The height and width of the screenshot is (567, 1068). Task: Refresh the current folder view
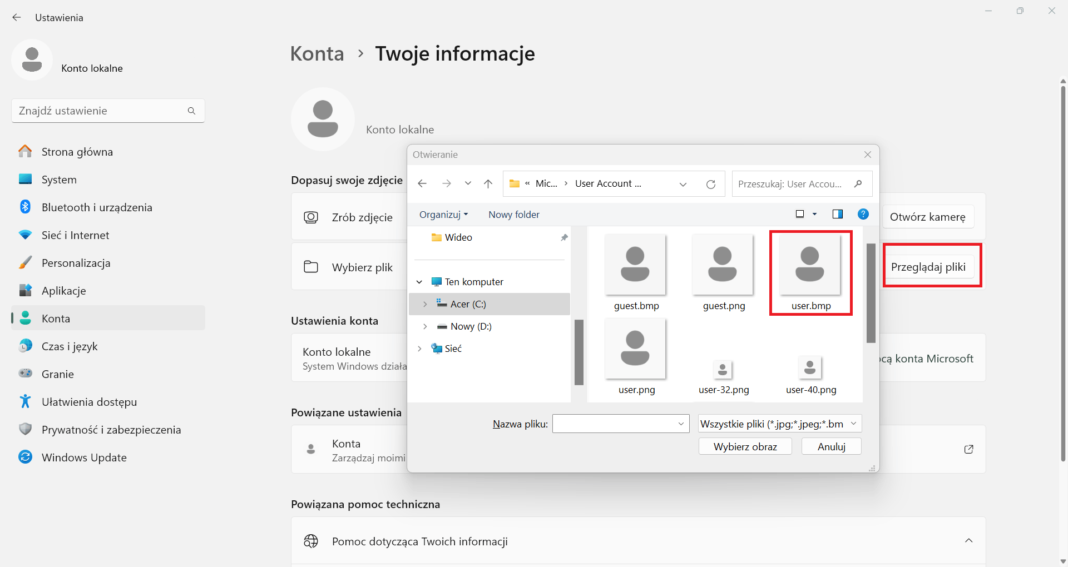pyautogui.click(x=711, y=183)
